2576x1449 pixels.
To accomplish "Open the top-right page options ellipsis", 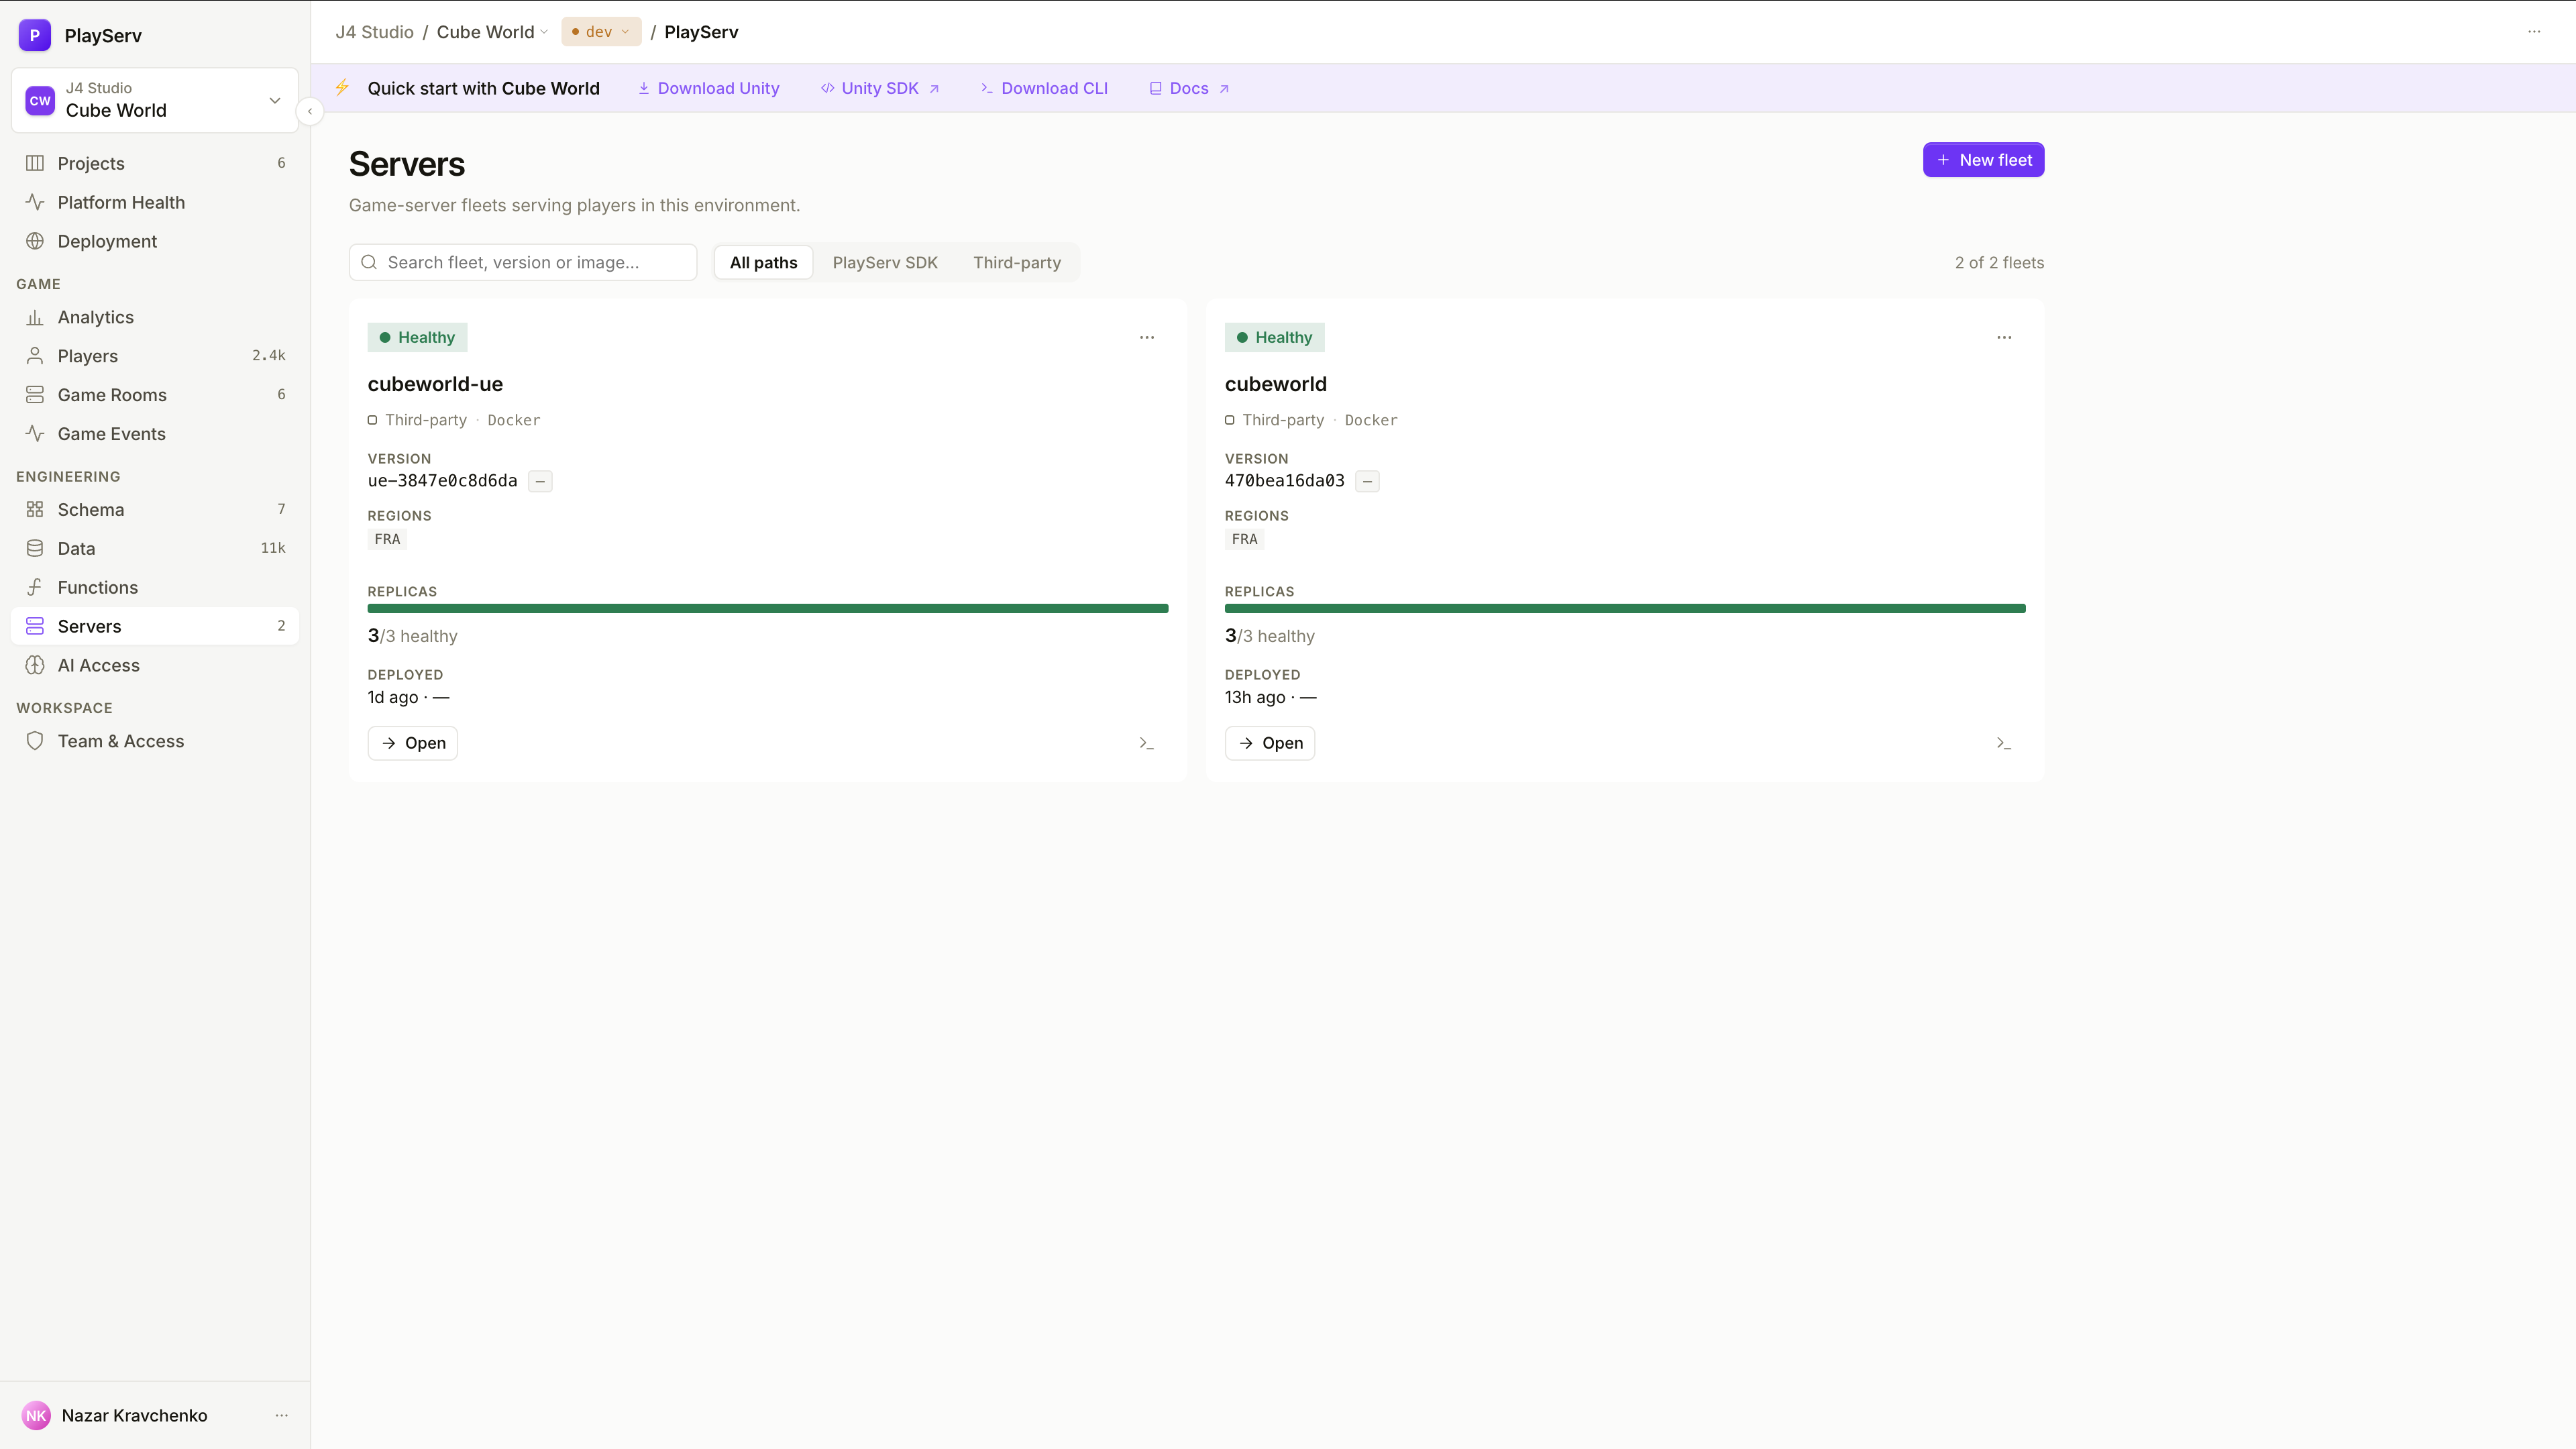I will (2534, 32).
